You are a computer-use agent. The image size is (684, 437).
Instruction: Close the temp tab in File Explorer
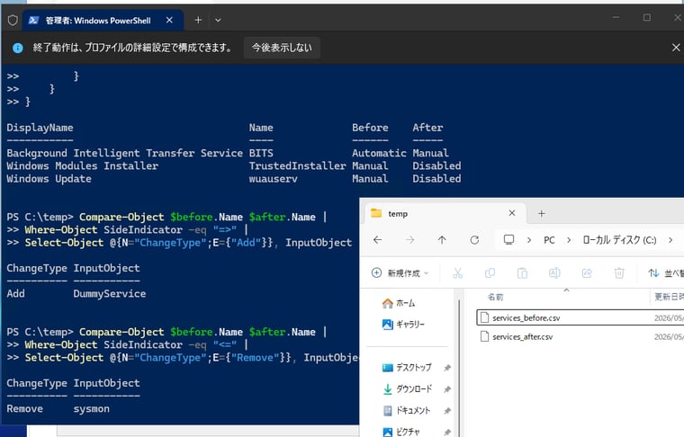click(x=512, y=213)
